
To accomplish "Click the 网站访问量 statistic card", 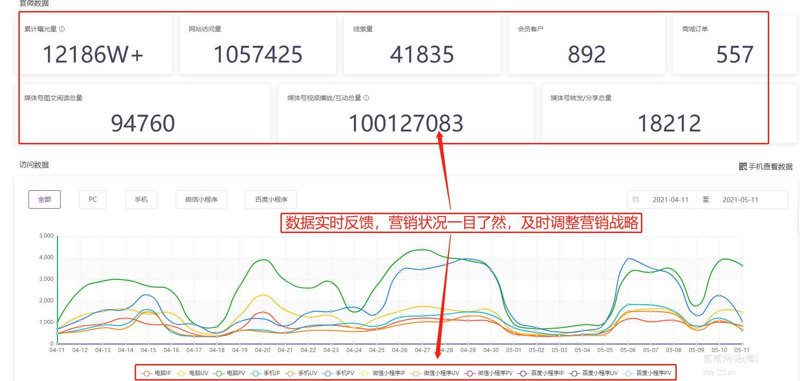I will [x=257, y=45].
